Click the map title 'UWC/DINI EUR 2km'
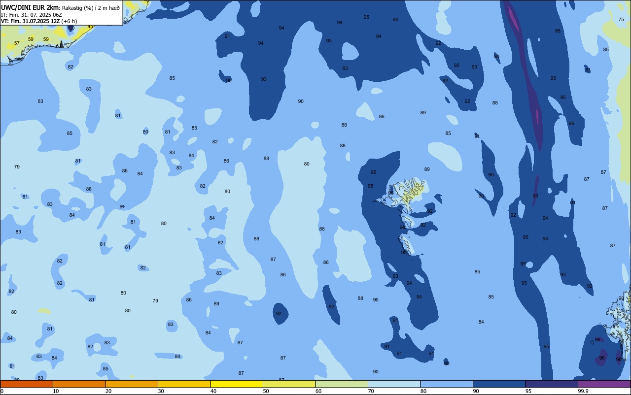 [x=30, y=7]
